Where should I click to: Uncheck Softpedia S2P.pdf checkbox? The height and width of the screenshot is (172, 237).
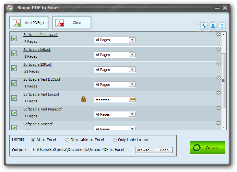14,68
